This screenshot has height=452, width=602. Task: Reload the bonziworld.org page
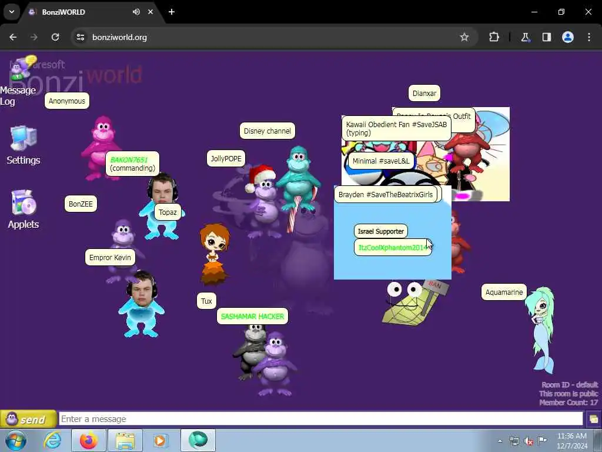click(55, 37)
